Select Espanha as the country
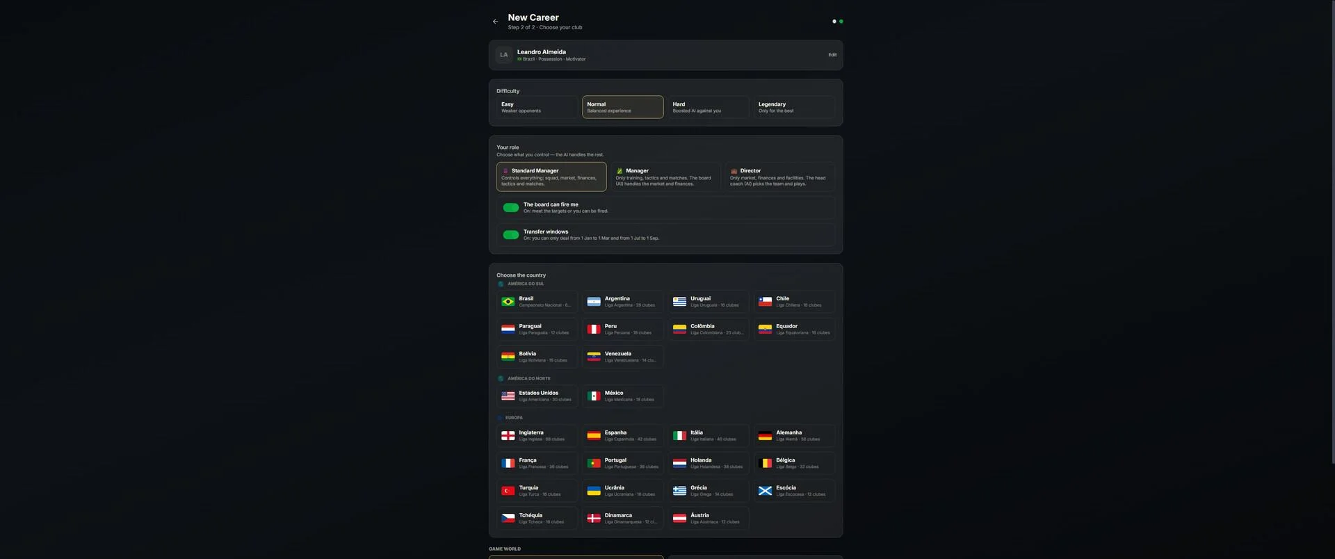 tap(623, 436)
